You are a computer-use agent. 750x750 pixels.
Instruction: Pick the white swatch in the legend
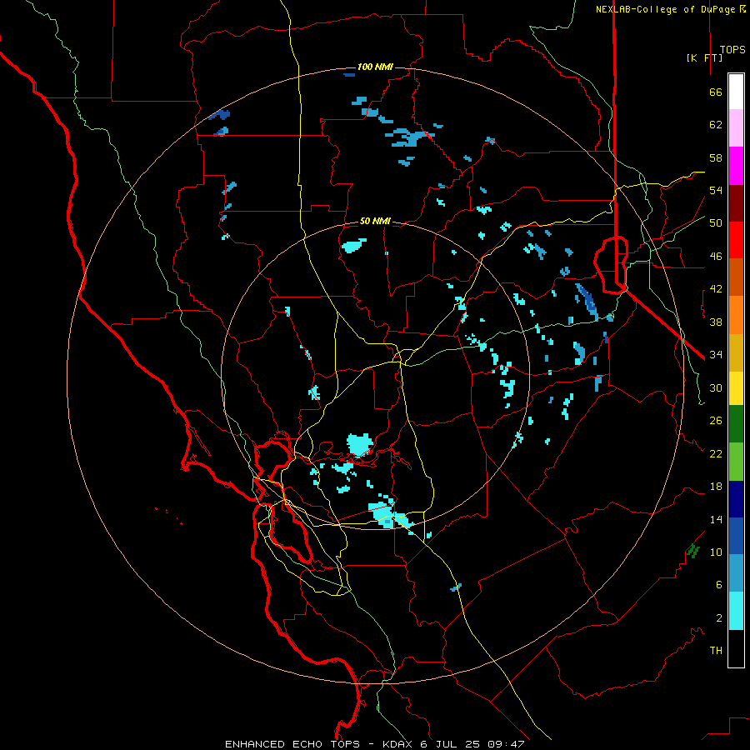pos(736,92)
